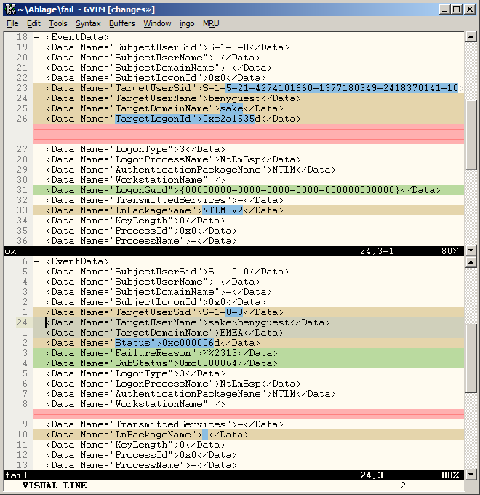Open the Syntax menu
This screenshot has width=480, height=495.
pyautogui.click(x=88, y=23)
